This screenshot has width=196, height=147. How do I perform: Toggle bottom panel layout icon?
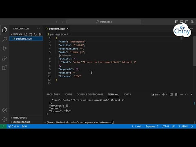[182, 22]
